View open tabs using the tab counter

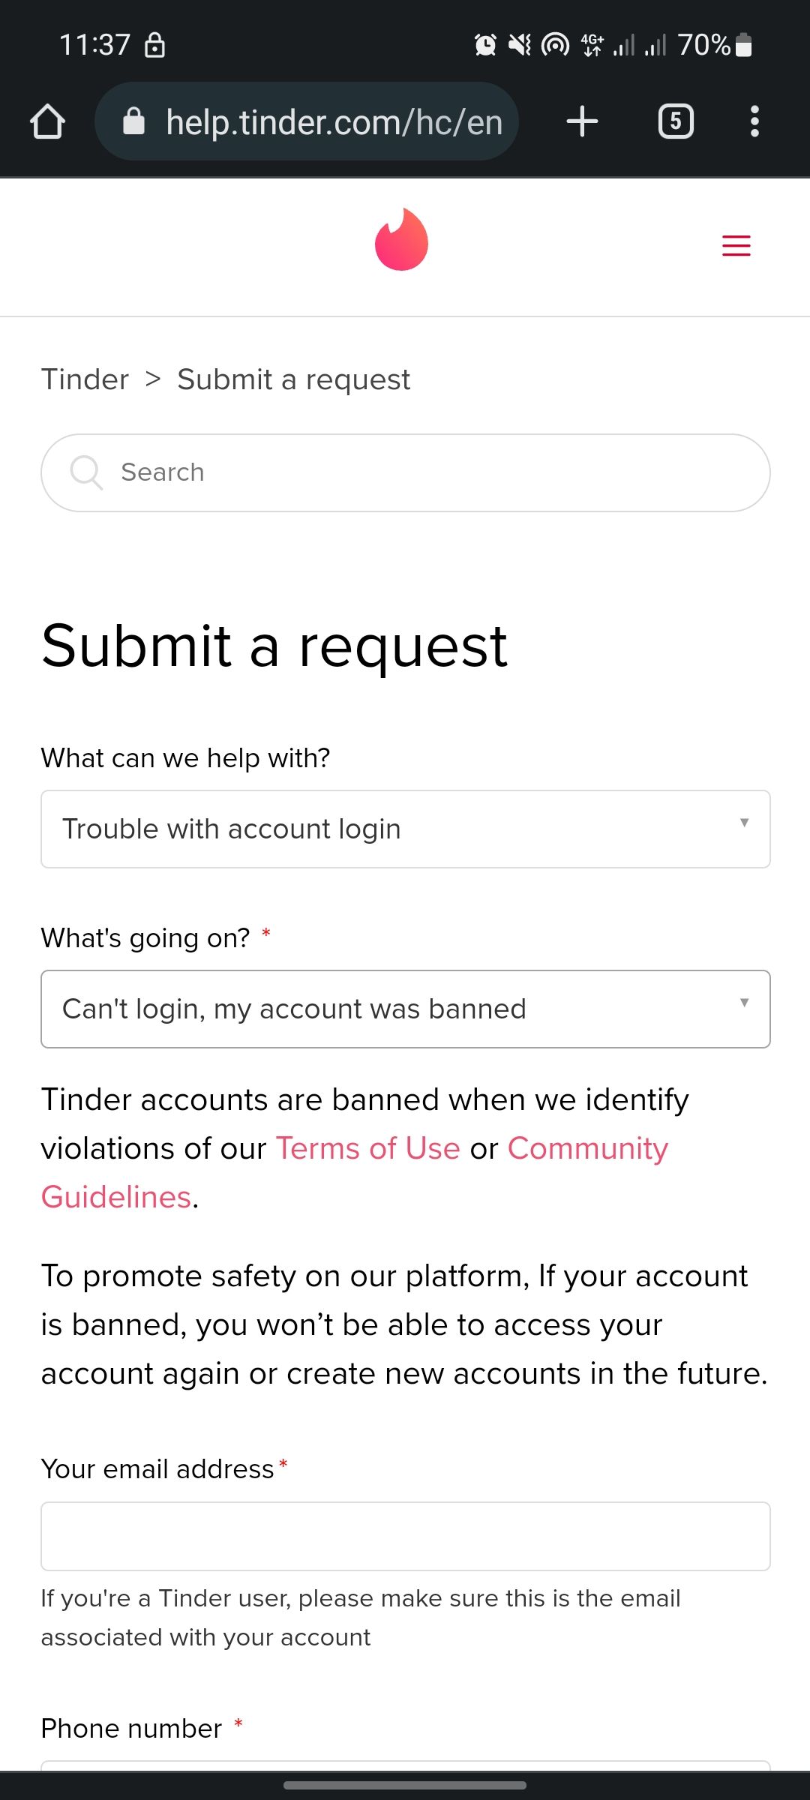pyautogui.click(x=675, y=121)
